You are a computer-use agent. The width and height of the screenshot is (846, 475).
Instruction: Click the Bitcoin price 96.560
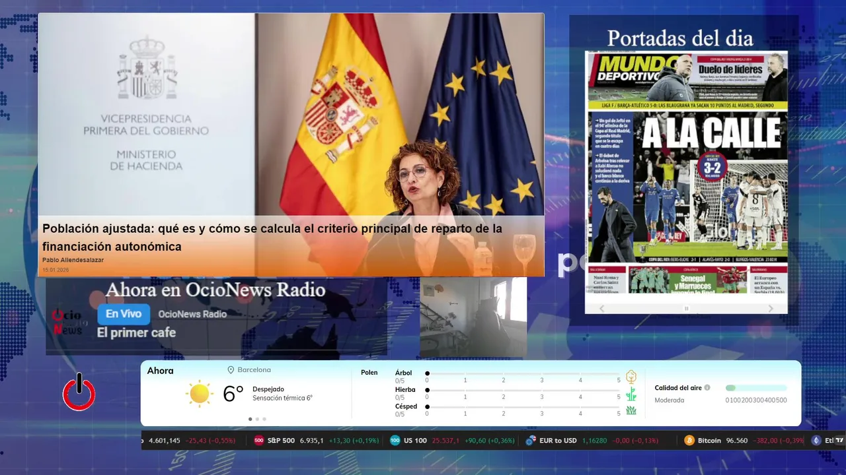pos(737,441)
